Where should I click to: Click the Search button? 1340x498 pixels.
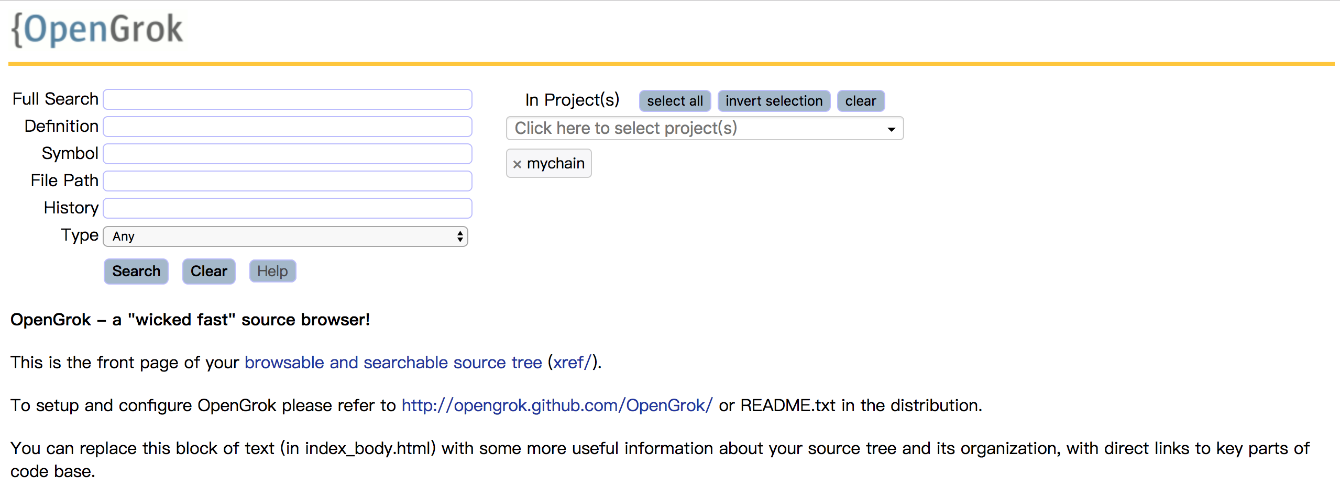136,271
